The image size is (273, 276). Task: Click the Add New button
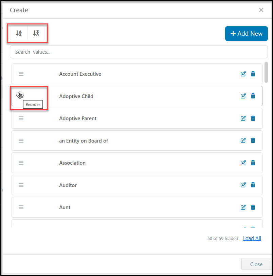[246, 34]
